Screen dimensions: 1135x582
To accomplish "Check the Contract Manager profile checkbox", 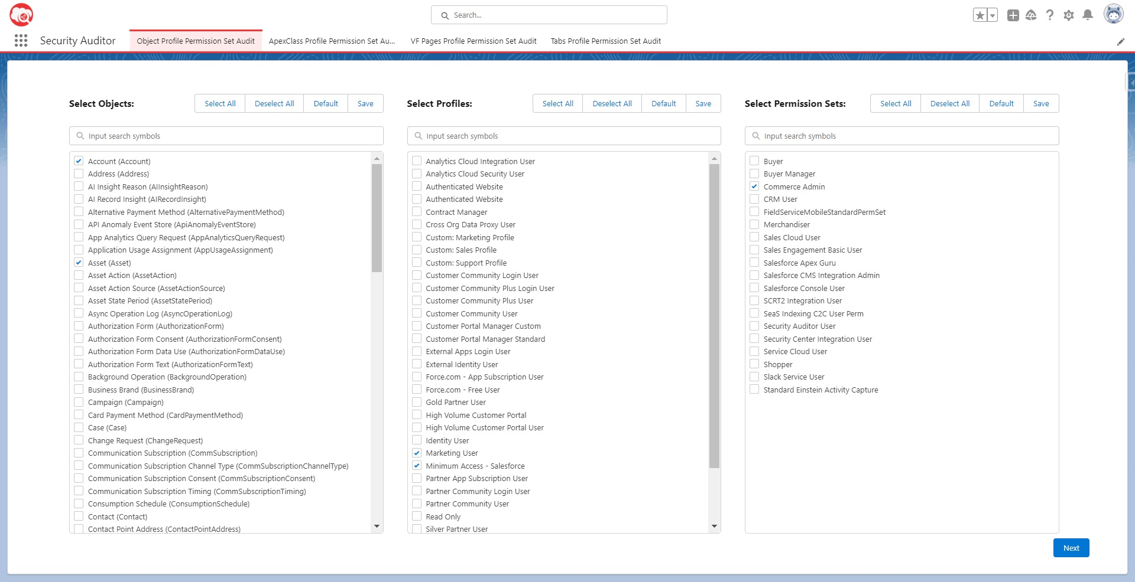I will click(x=417, y=212).
